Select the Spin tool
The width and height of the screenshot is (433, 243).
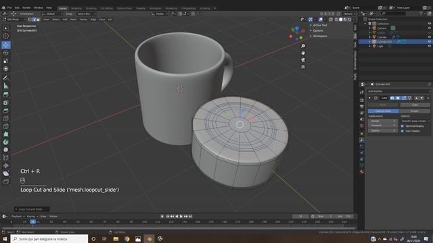pos(6,142)
